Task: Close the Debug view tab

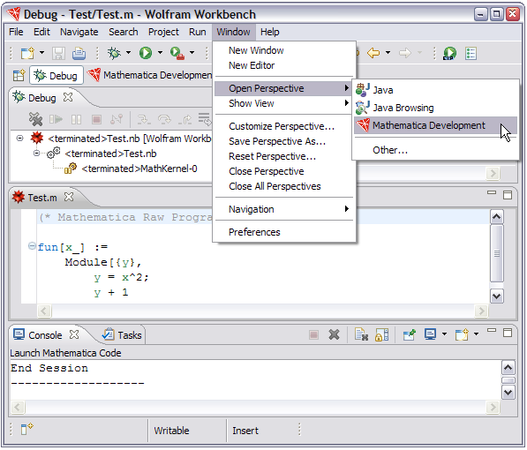Action: coord(68,97)
